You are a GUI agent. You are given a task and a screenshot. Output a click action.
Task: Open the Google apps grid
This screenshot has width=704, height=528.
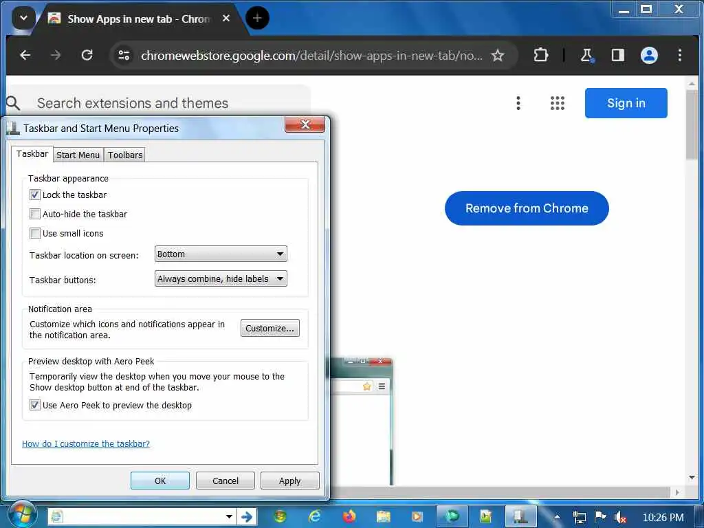coord(557,103)
